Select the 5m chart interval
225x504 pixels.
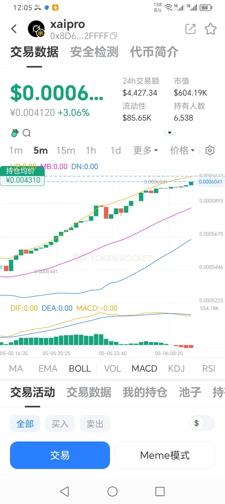(41, 150)
